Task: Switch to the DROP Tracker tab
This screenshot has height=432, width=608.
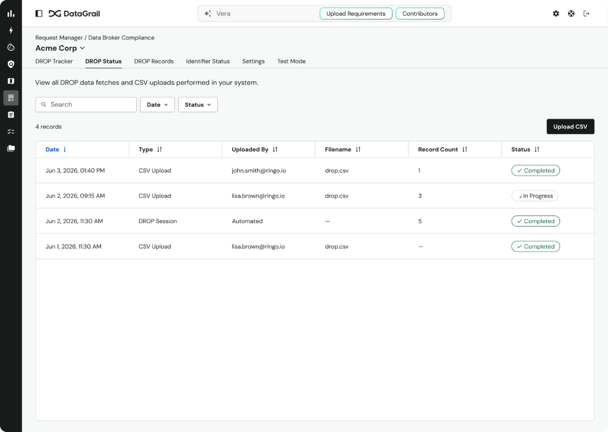Action: [x=54, y=61]
